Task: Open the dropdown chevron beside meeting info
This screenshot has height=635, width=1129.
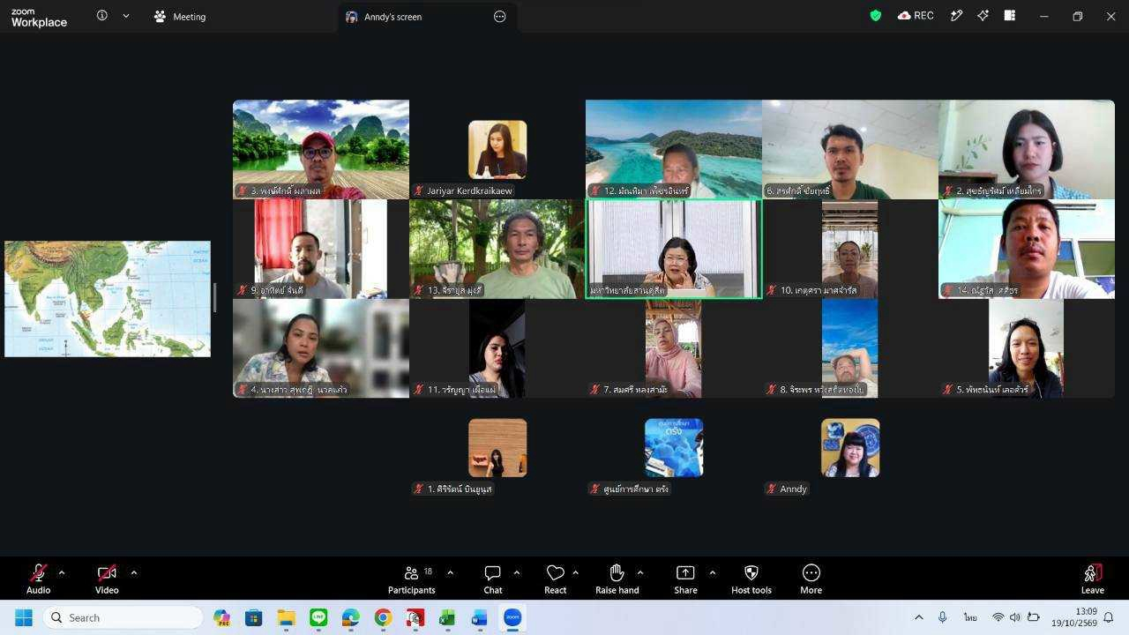Action: [x=126, y=16]
